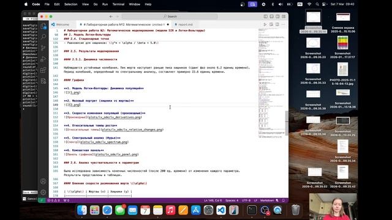Click the Bluetooth icon in menu bar
This screenshot has height=220, width=392.
click(x=273, y=4)
